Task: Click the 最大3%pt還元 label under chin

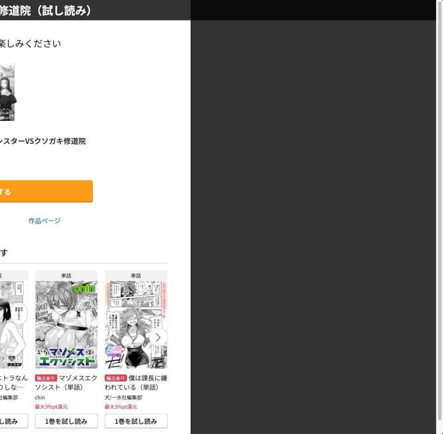Action: (51, 407)
